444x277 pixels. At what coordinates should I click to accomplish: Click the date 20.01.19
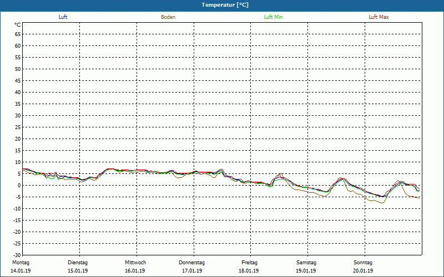pyautogui.click(x=363, y=271)
